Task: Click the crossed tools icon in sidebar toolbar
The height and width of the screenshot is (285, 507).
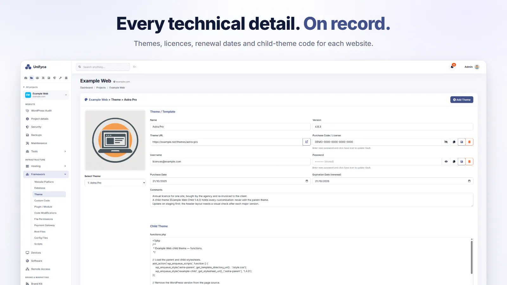Action: (43, 78)
